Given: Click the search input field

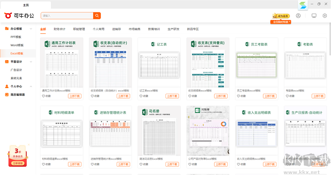Looking at the screenshot, I should [x=66, y=16].
